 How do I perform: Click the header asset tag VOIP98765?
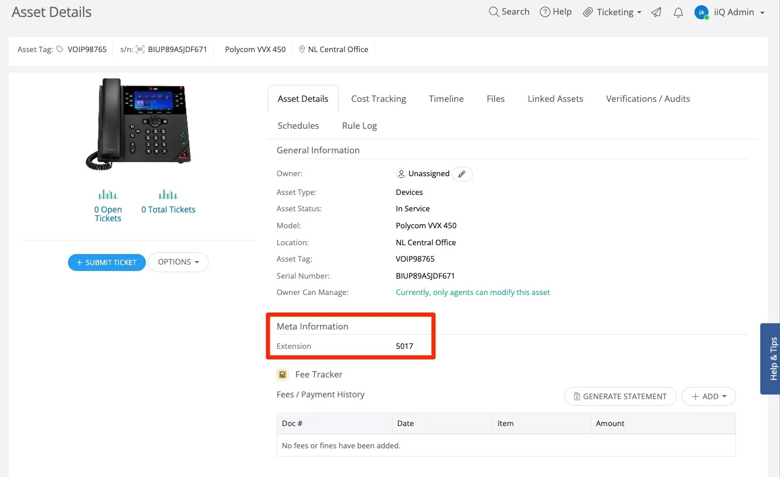(87, 50)
